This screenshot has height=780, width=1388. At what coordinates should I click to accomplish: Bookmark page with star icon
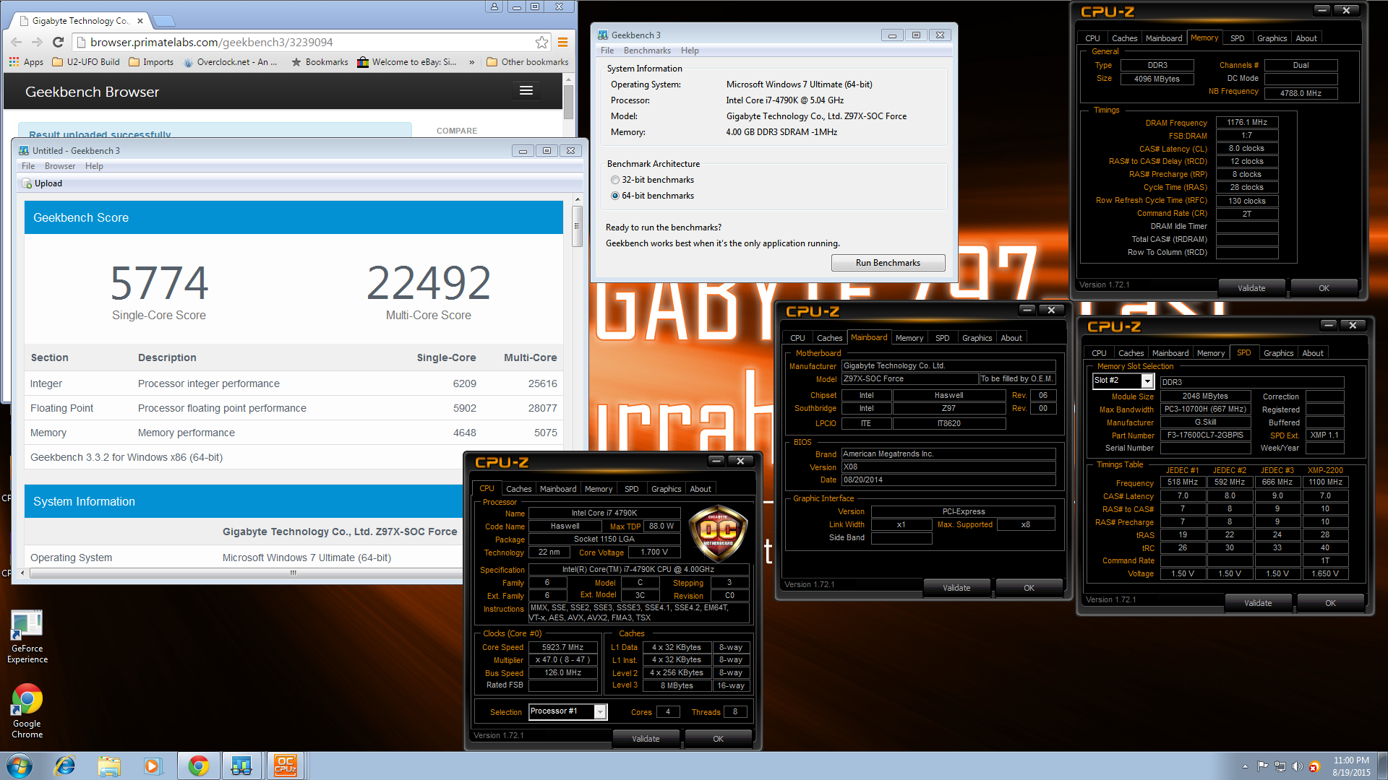(541, 42)
